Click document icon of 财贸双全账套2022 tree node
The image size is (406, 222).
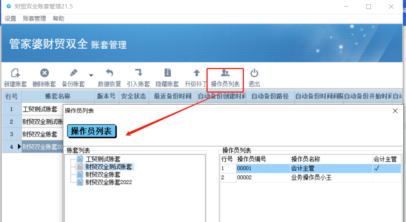80,182
